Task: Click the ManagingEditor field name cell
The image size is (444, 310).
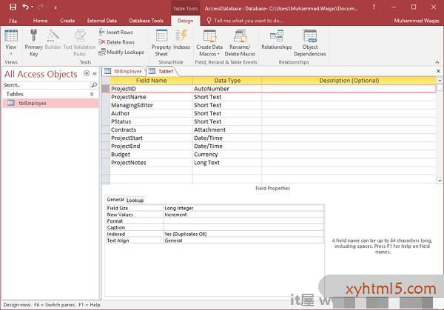Action: [151, 105]
